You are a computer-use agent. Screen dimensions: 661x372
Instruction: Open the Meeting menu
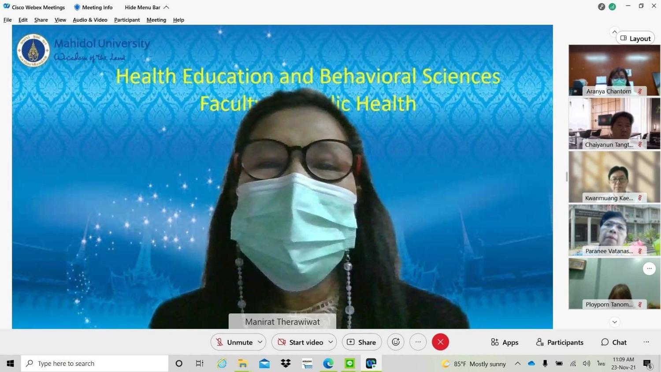click(156, 20)
